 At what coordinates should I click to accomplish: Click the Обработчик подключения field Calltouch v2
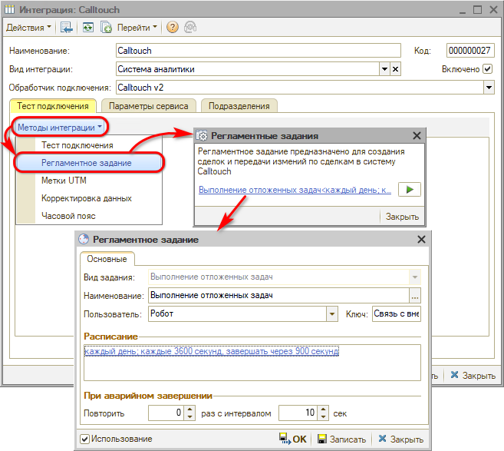[300, 88]
